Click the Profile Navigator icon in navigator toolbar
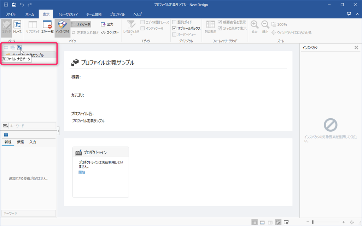The height and width of the screenshot is (226, 362). click(x=19, y=47)
